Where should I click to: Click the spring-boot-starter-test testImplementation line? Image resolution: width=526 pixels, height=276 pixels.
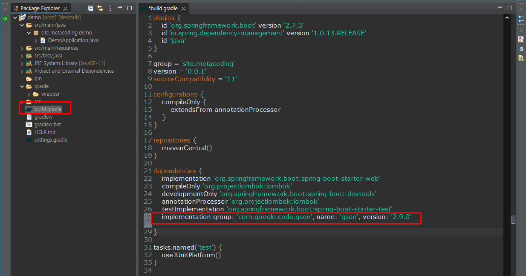277,209
